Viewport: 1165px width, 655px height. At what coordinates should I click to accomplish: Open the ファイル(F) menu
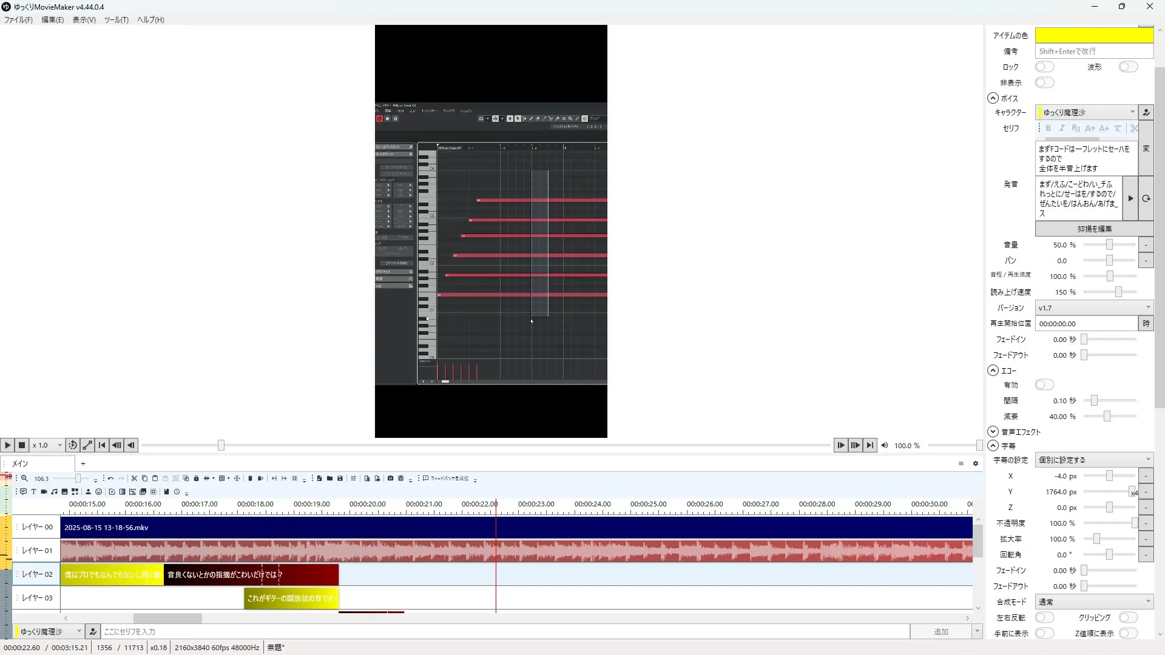pos(18,19)
